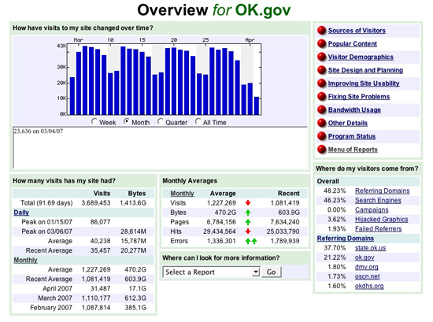Screen dimensions: 433x322
Task: Click the February 2007 row label
Action: point(51,308)
